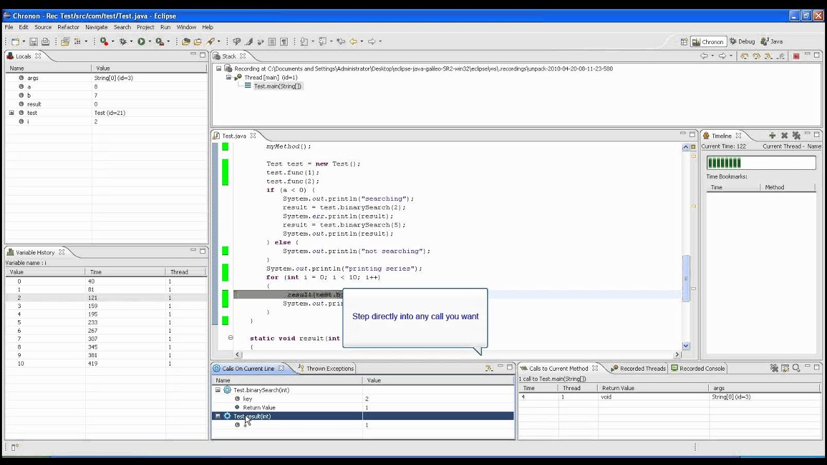Collapse the Recording node in Stack tree
Screen dimensions: 827x465
pyautogui.click(x=218, y=68)
